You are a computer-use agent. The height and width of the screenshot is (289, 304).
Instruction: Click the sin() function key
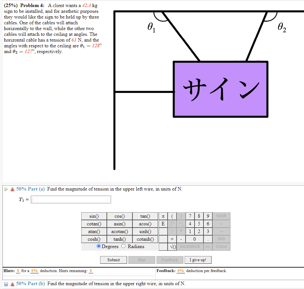(x=94, y=216)
